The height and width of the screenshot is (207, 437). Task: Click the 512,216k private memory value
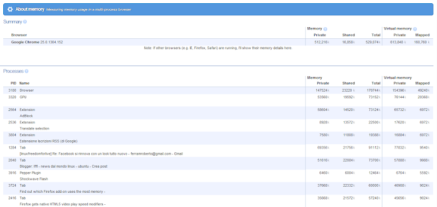pos(322,42)
